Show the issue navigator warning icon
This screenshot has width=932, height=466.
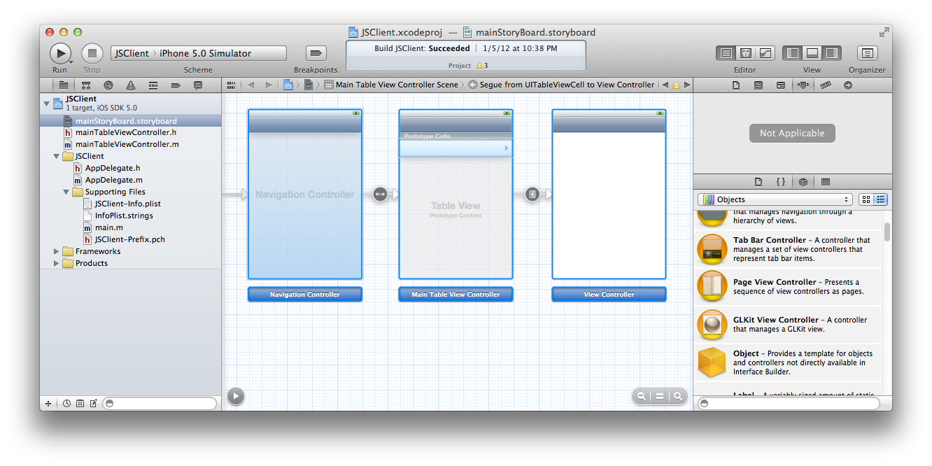coord(131,85)
